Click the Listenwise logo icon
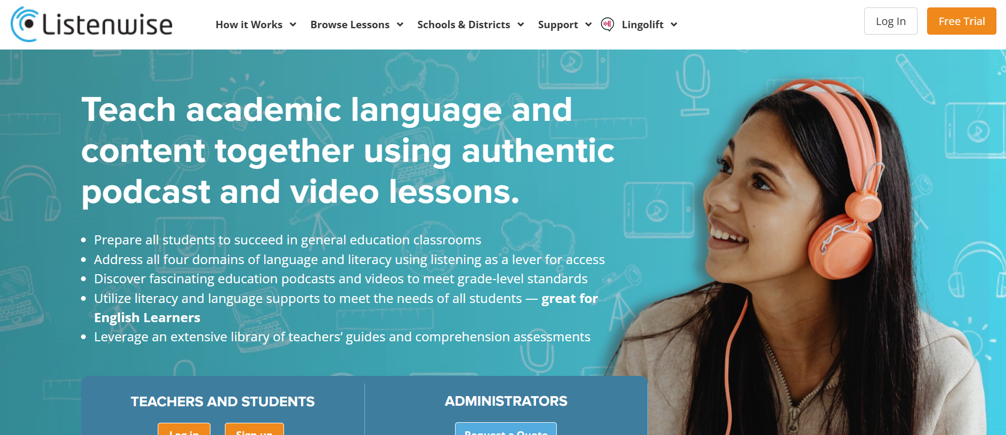Image resolution: width=1006 pixels, height=435 pixels. point(25,24)
